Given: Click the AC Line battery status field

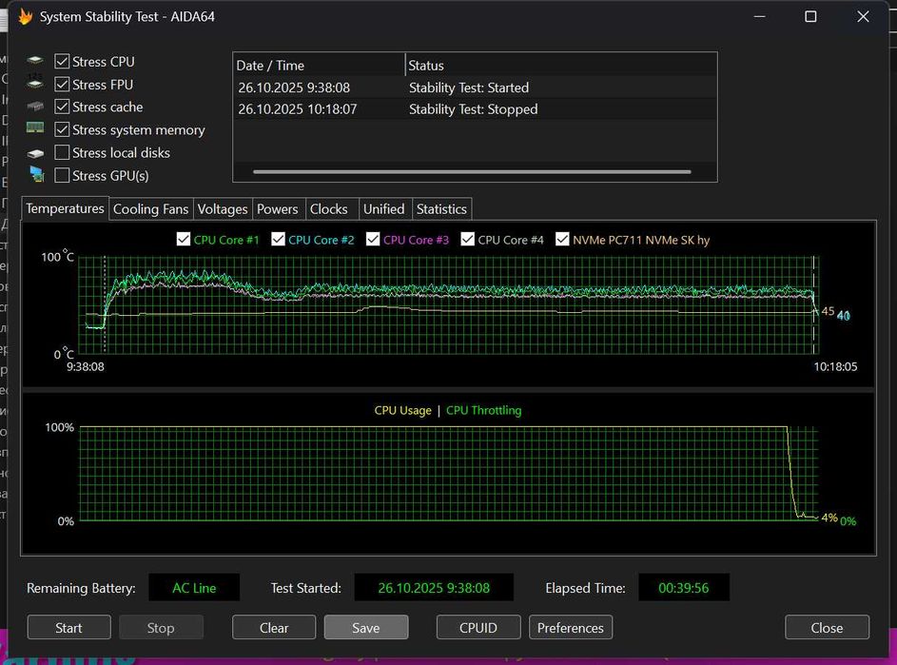Looking at the screenshot, I should pos(194,588).
